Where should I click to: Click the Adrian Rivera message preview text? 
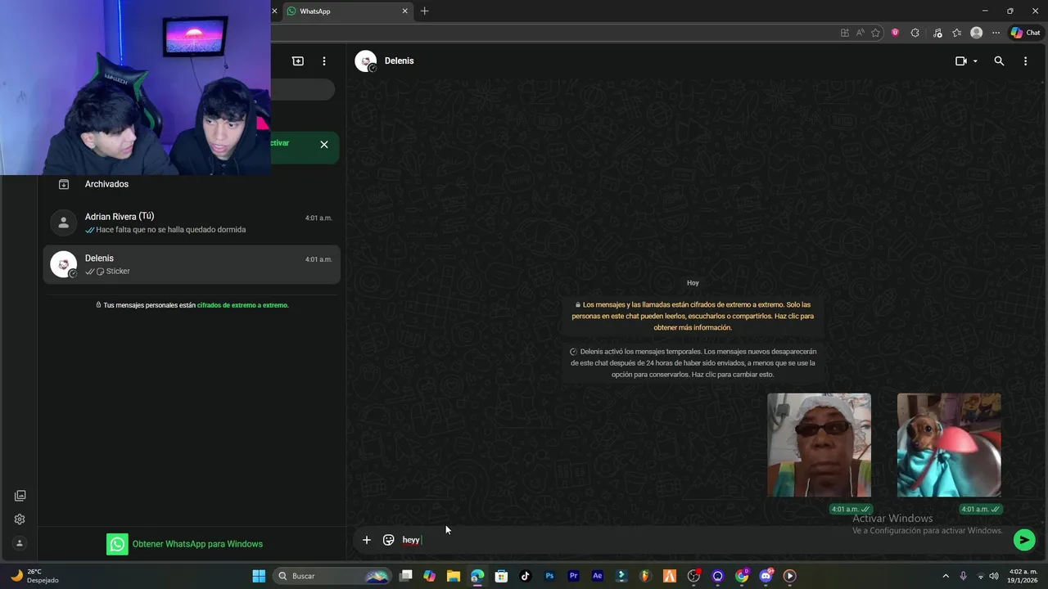tap(170, 230)
